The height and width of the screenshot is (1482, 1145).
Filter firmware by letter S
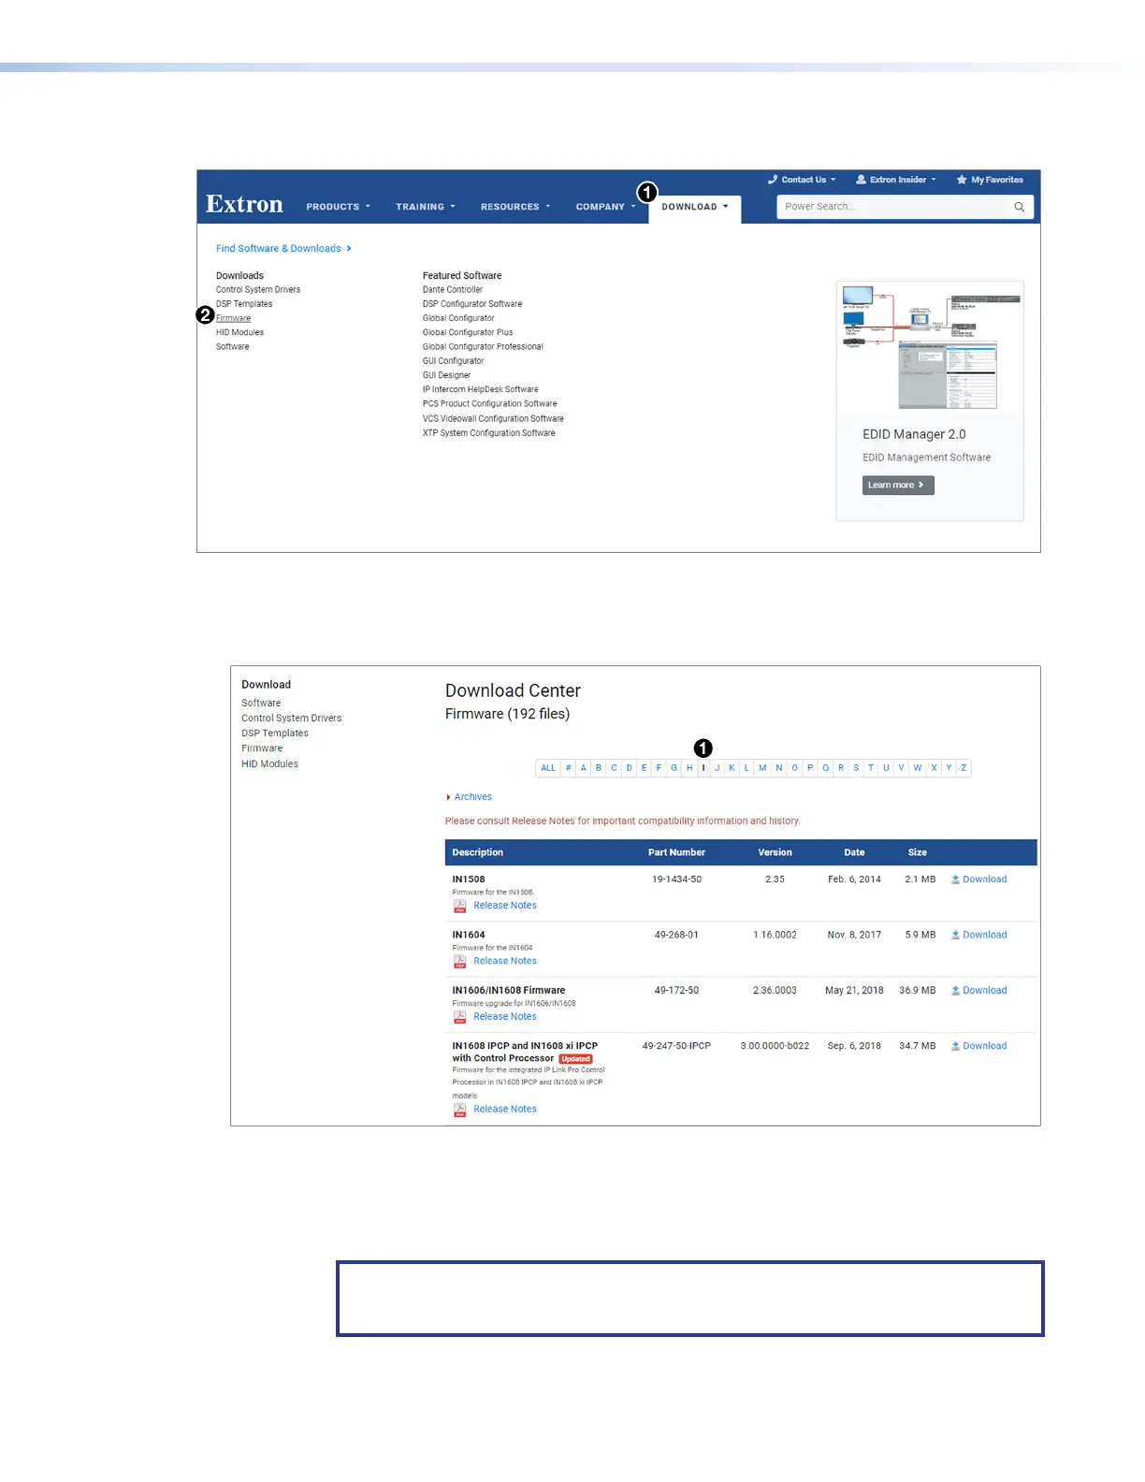856,768
